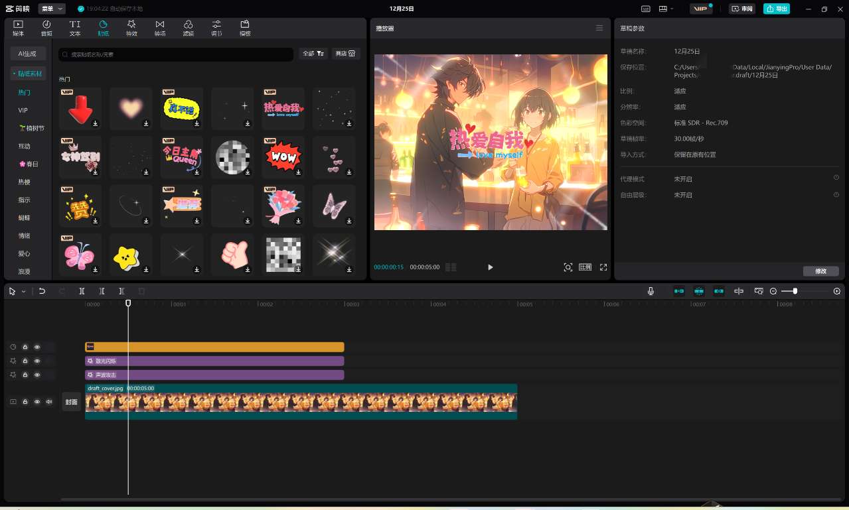Expand the selection tool mode arrow
The height and width of the screenshot is (510, 849).
(24, 291)
